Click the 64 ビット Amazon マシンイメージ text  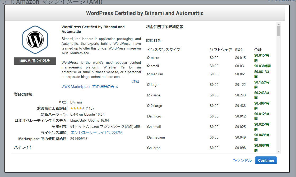[x=105, y=127]
